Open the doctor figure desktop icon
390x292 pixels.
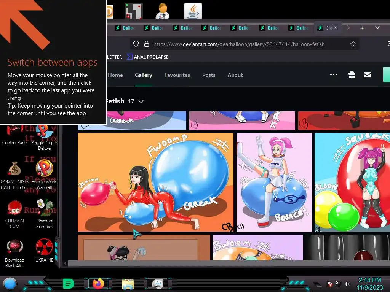163,11
